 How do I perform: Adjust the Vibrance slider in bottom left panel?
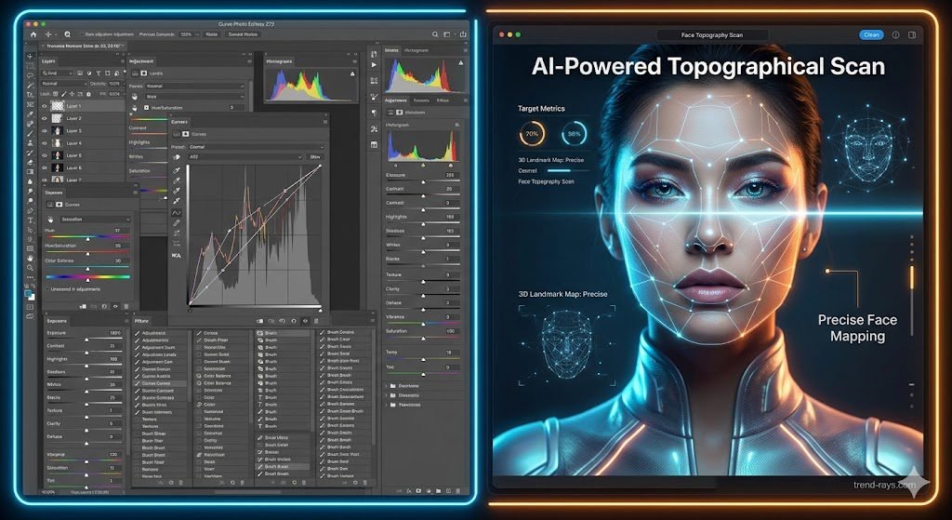85,461
